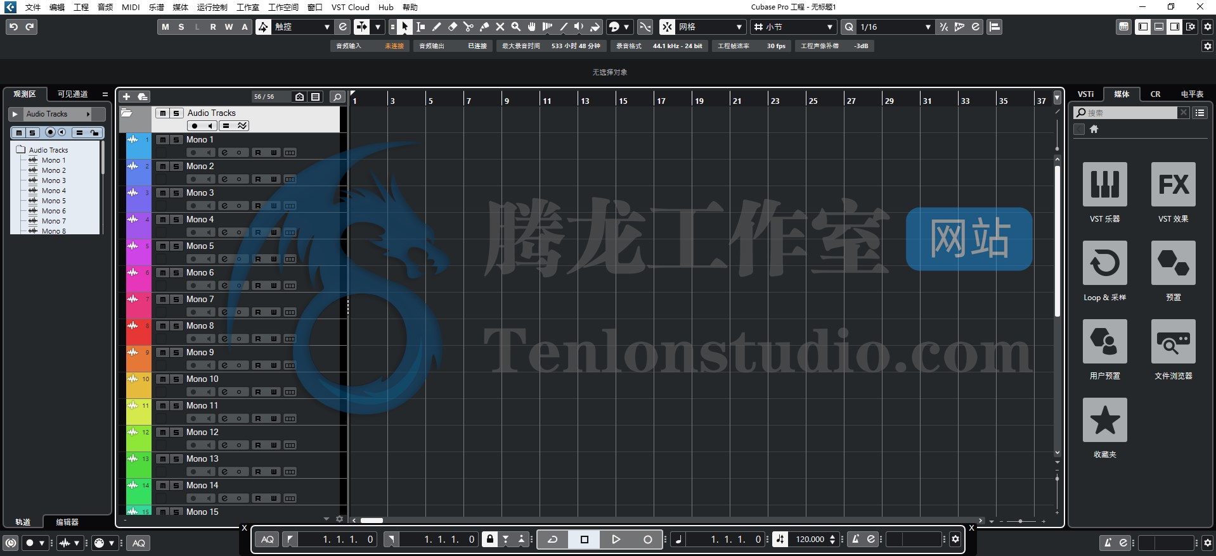The height and width of the screenshot is (556, 1216).
Task: Select the Range Selection tool
Action: coord(420,27)
